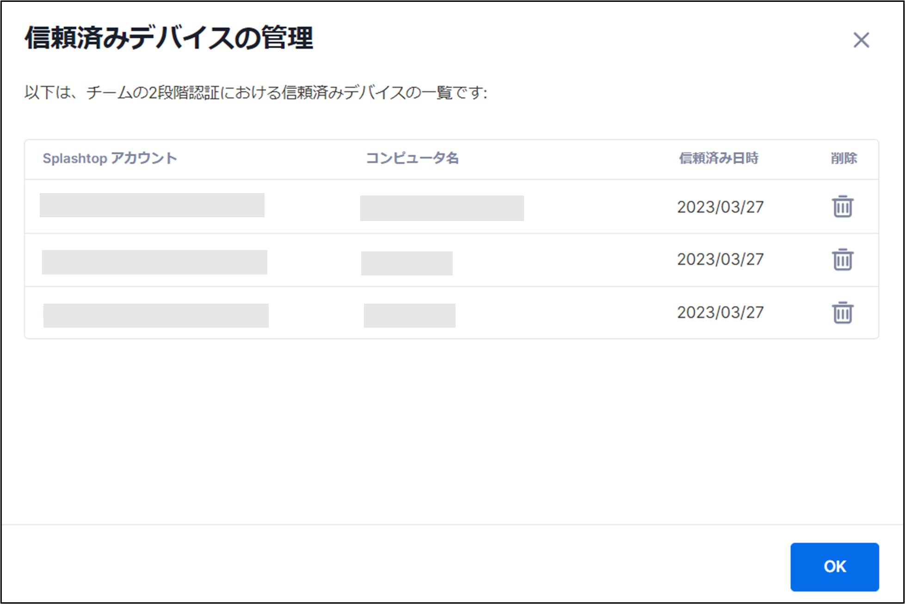The width and height of the screenshot is (905, 604).
Task: Select first row's redacted Splashtop account cell
Action: (x=152, y=205)
